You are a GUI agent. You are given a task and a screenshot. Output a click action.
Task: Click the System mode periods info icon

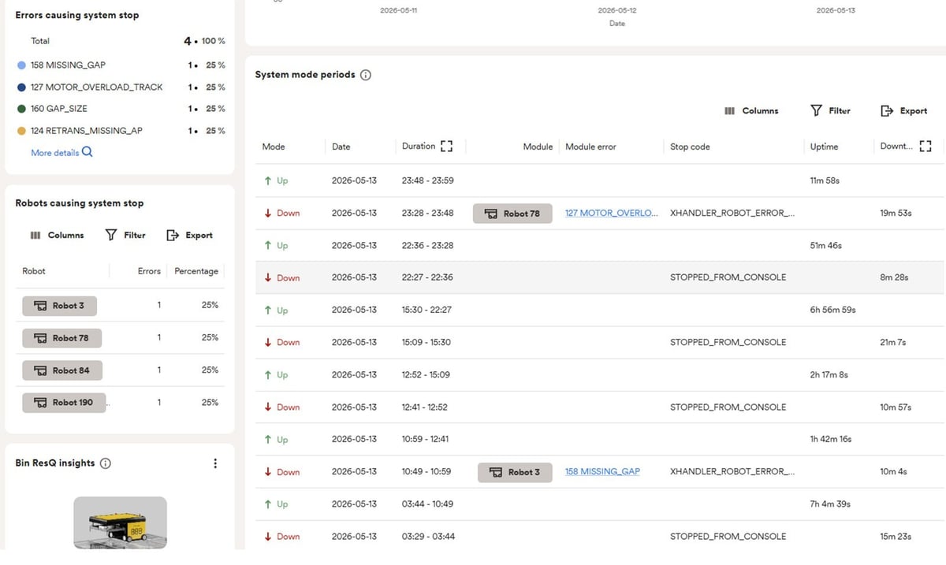(365, 75)
